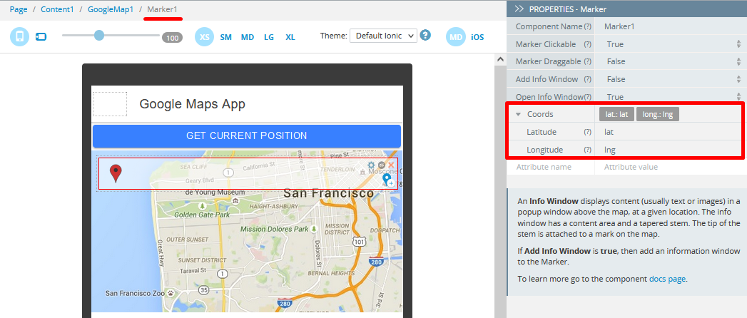Click Attribute value input field

pos(671,167)
